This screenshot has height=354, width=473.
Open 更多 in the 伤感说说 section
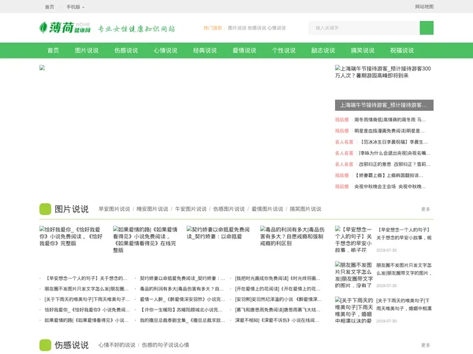[426, 345]
